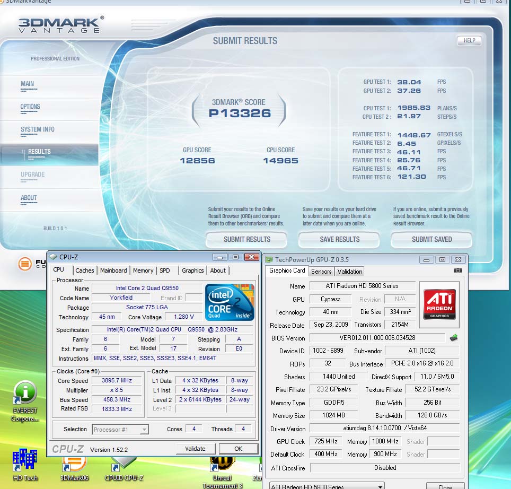Click the 3DMark score P13326

[240, 113]
